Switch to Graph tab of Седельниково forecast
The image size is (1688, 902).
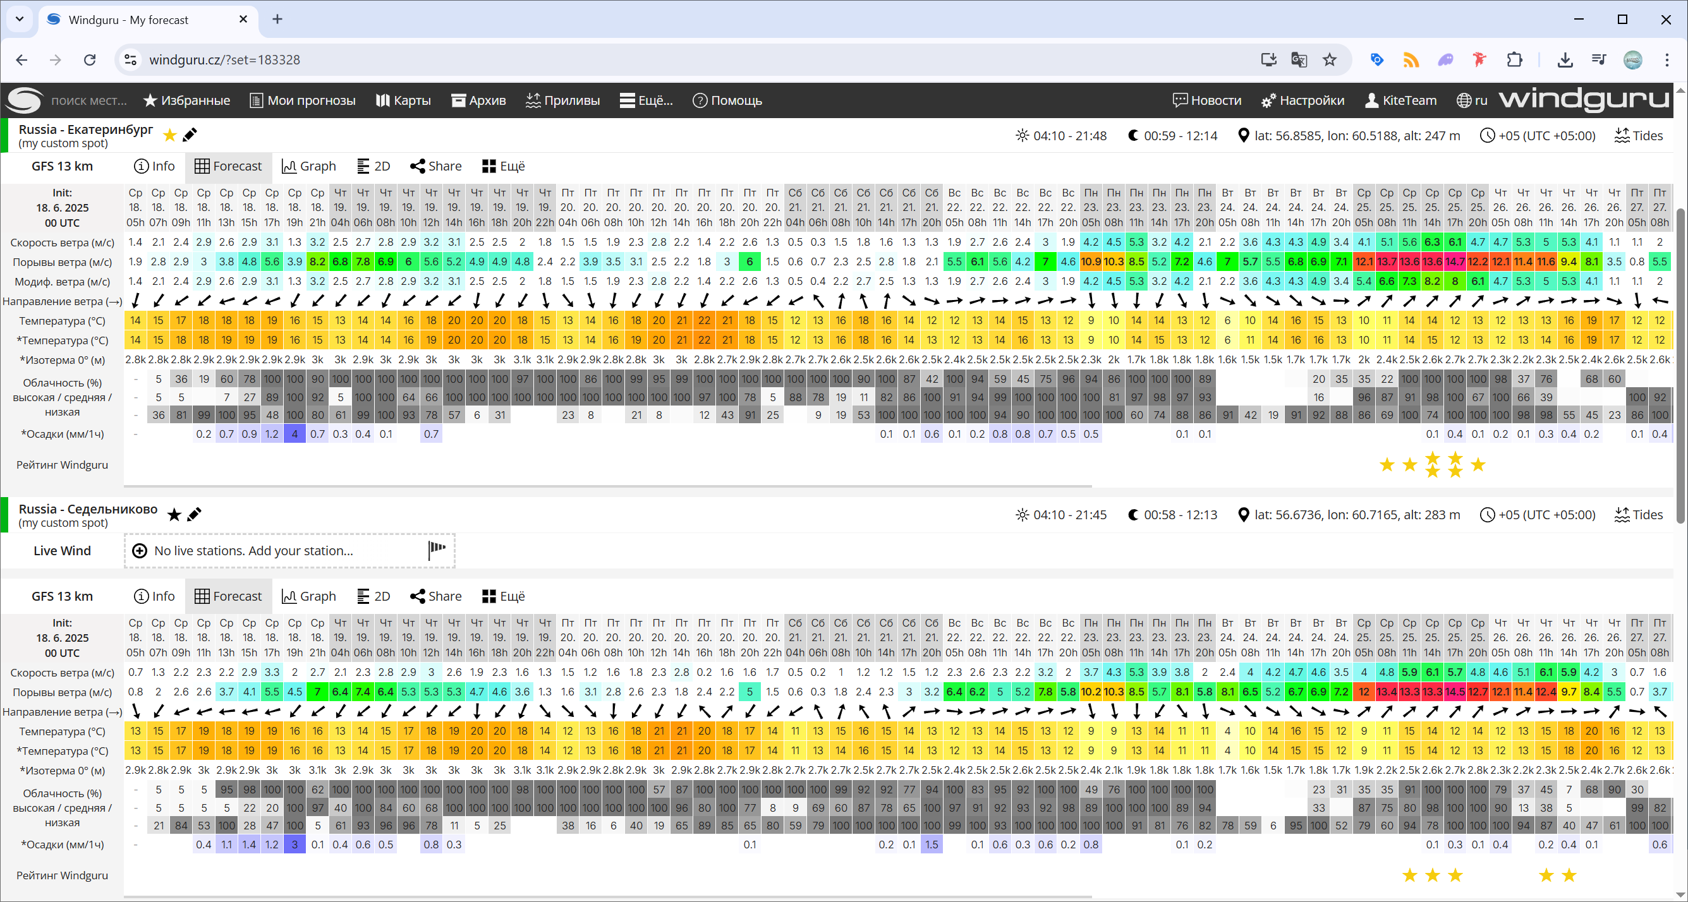[x=308, y=596]
